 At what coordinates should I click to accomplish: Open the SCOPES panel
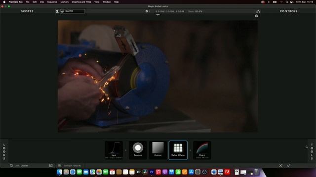click(x=27, y=11)
